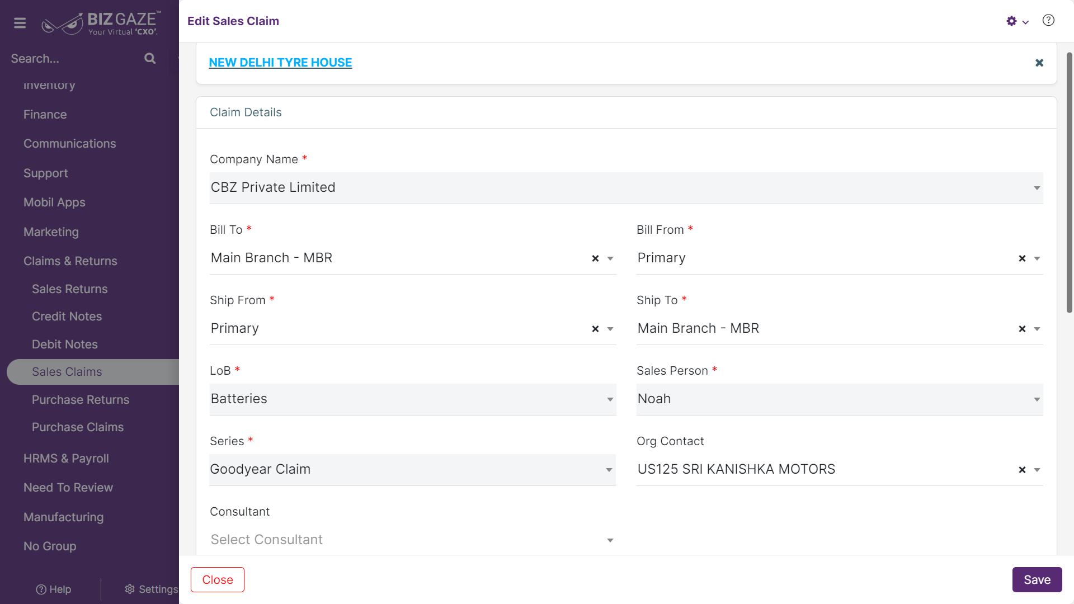Screen dimensions: 1074x604
Task: Expand the Series Goodyear Claim dropdown
Action: pos(412,470)
